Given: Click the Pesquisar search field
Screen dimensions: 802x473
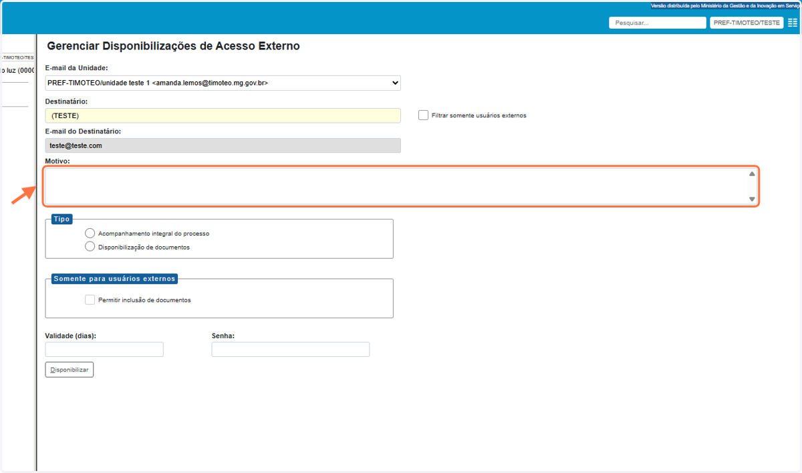Looking at the screenshot, I should pos(658,23).
